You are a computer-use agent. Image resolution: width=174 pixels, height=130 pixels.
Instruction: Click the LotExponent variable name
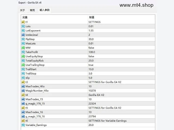pos(33,31)
